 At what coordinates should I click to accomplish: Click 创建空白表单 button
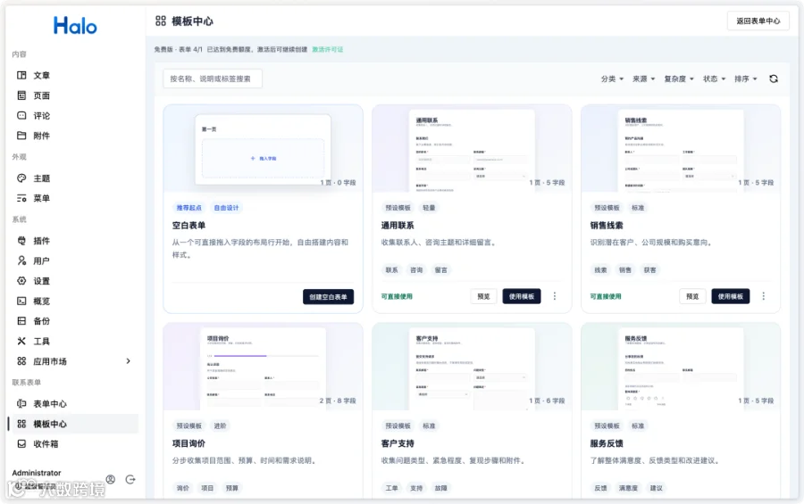click(x=328, y=296)
